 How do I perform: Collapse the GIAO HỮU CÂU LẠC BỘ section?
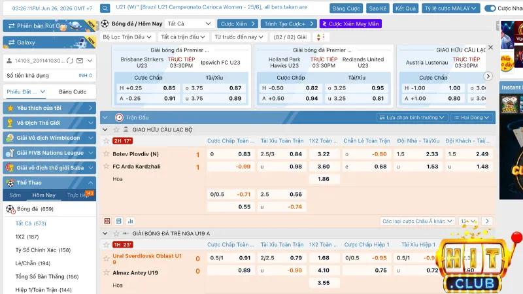point(105,129)
